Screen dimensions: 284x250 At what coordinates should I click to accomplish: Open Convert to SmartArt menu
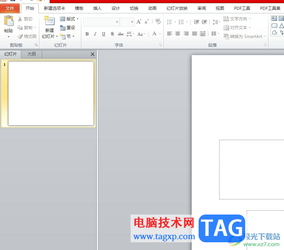(x=245, y=36)
